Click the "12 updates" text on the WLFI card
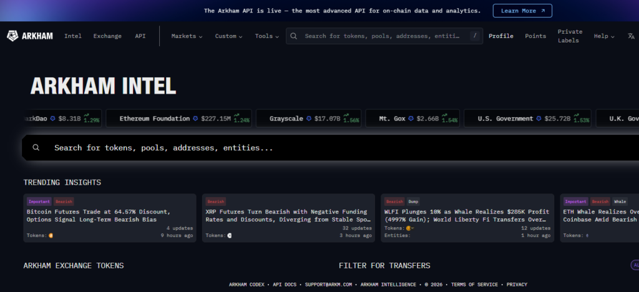The image size is (639, 292). point(536,228)
